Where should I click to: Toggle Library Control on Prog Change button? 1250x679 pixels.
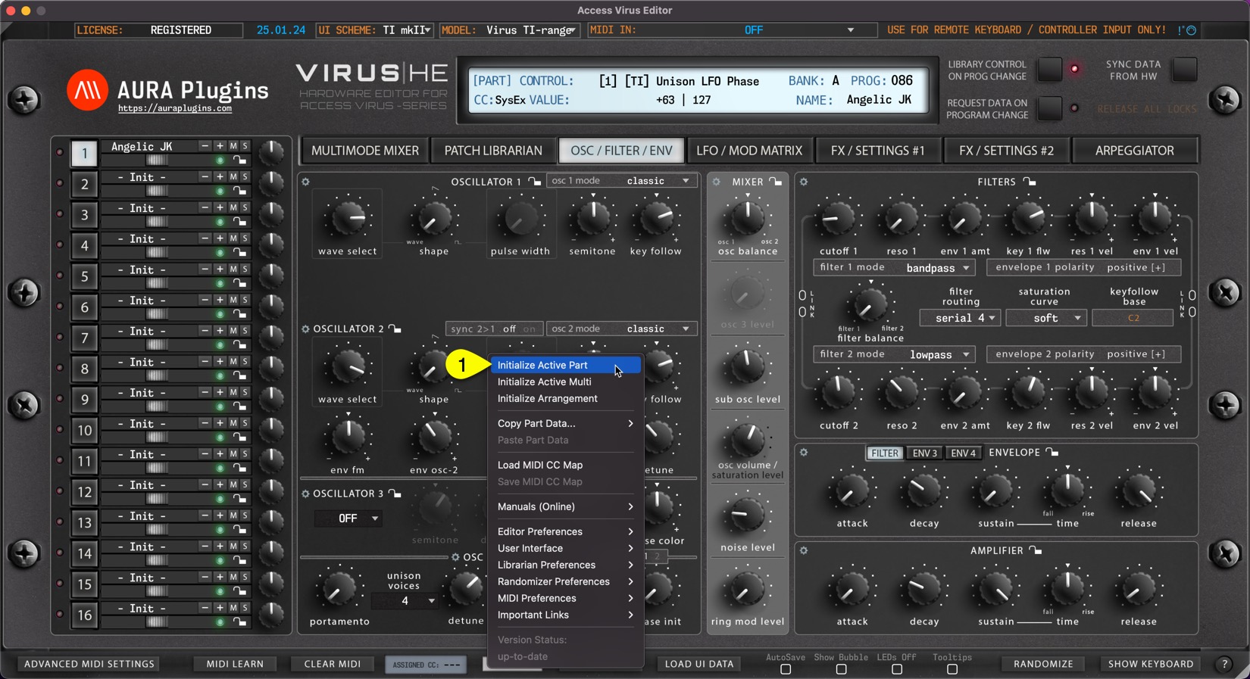pos(1049,70)
